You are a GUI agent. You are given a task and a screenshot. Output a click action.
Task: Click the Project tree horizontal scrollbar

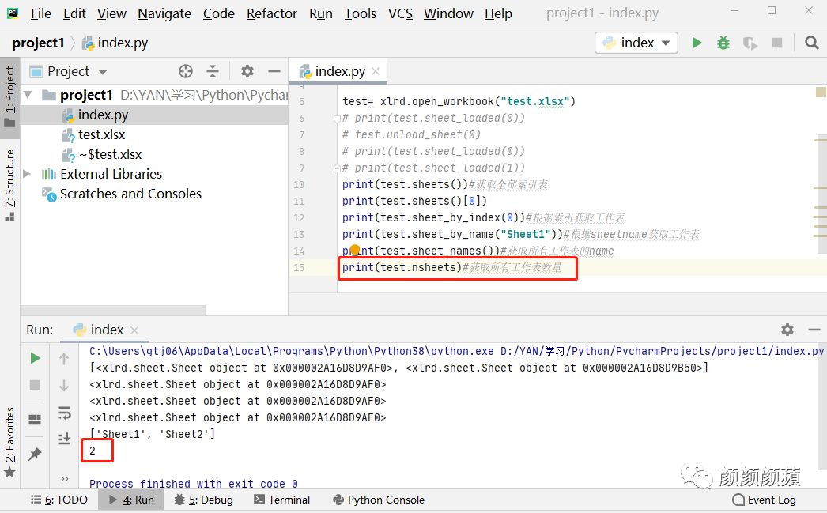pos(113,310)
